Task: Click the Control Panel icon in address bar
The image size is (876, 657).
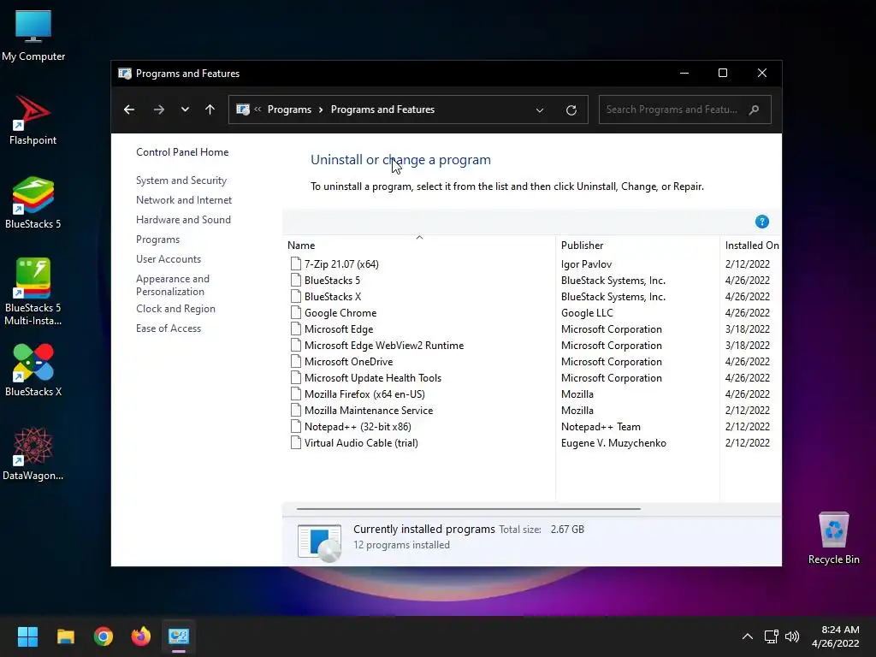Action: [243, 109]
